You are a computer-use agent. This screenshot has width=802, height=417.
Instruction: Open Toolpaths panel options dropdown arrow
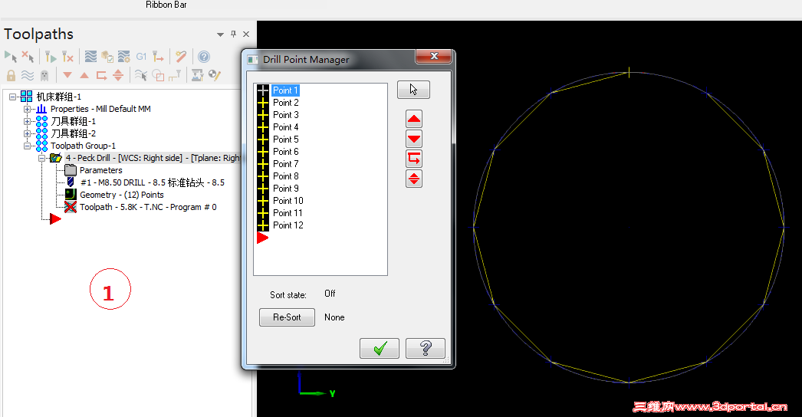point(221,34)
